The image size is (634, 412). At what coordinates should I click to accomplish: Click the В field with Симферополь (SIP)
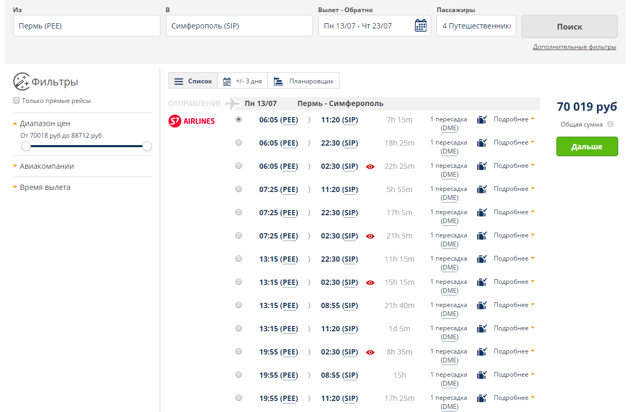pyautogui.click(x=239, y=25)
